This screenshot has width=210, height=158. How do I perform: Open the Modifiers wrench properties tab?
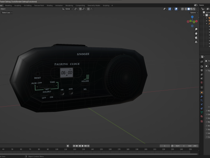point(202,97)
